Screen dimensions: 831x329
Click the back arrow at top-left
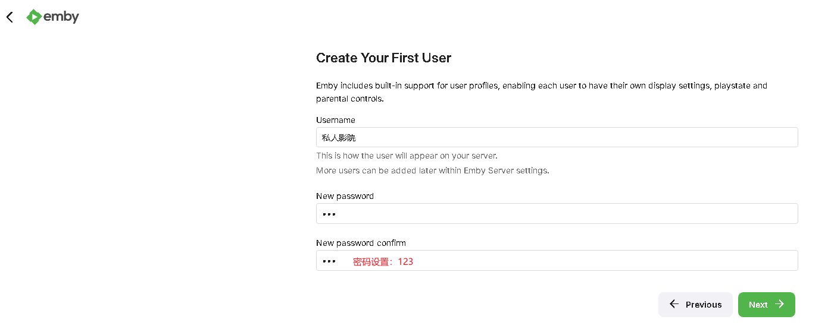pyautogui.click(x=10, y=17)
